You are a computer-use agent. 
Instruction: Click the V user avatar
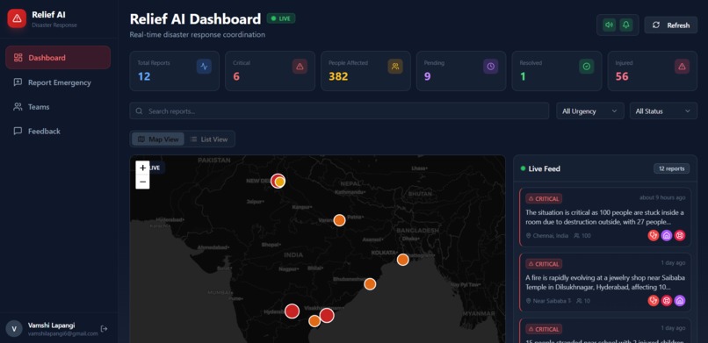point(14,329)
